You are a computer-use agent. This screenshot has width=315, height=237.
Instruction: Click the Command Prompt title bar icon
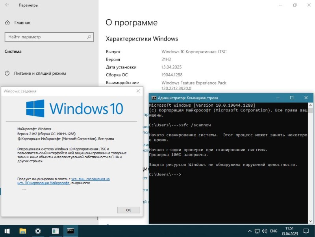click(154, 98)
